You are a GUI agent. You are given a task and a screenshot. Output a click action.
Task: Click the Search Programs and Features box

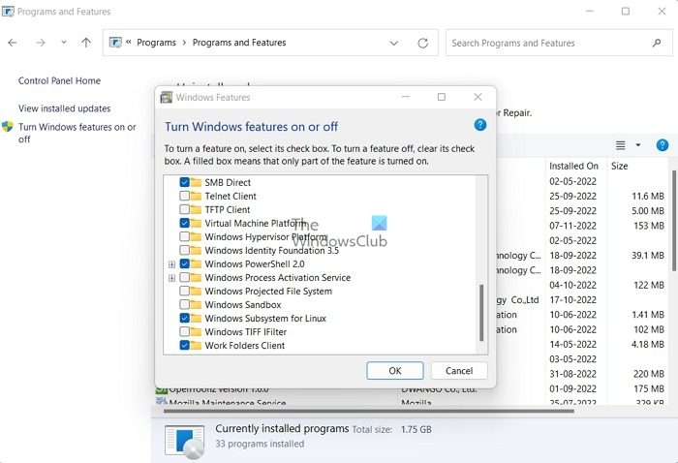(x=559, y=43)
